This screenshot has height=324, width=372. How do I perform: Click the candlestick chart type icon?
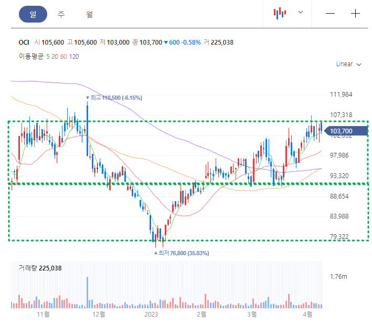coord(280,13)
